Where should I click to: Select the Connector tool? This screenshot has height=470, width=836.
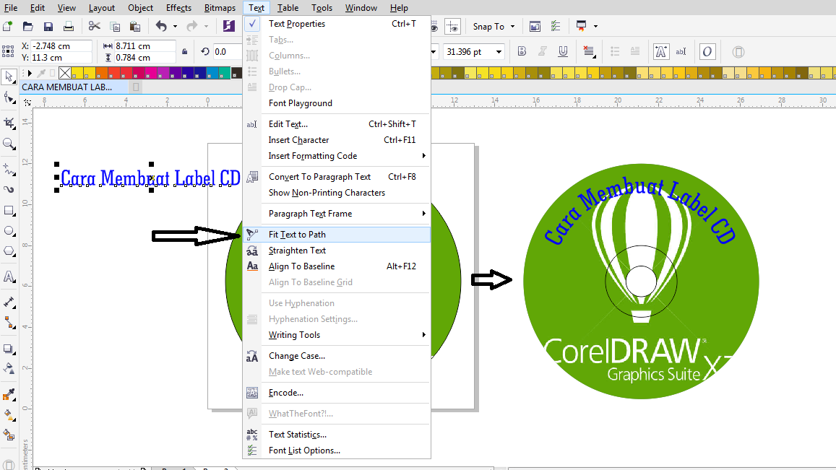pyautogui.click(x=9, y=323)
